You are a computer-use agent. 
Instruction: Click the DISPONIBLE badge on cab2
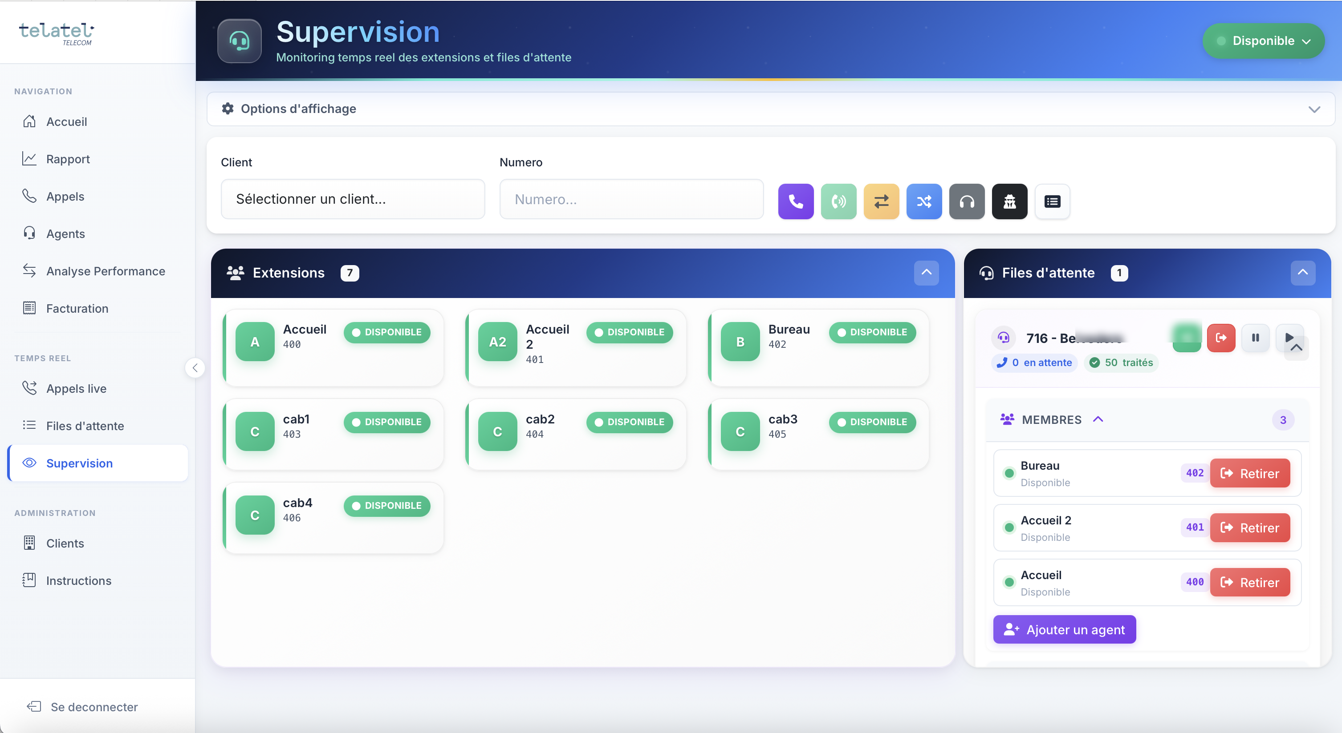[x=629, y=422]
